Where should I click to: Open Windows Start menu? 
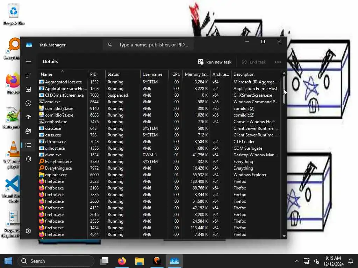(x=8, y=261)
